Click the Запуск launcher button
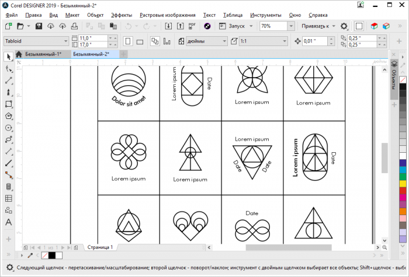Screen dimensions: 409x277 pyautogui.click(x=235, y=26)
